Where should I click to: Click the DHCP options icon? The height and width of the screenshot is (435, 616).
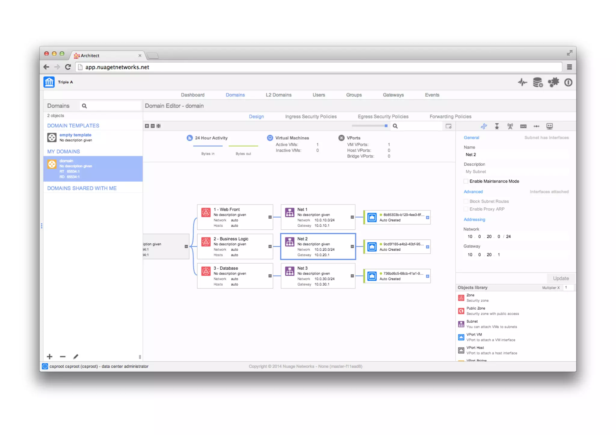tap(523, 126)
